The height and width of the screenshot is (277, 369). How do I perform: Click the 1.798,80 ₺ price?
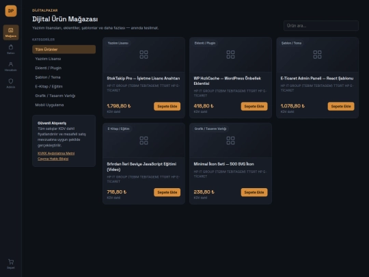tap(119, 106)
